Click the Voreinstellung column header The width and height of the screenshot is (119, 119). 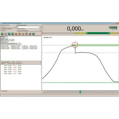click(x=4, y=63)
